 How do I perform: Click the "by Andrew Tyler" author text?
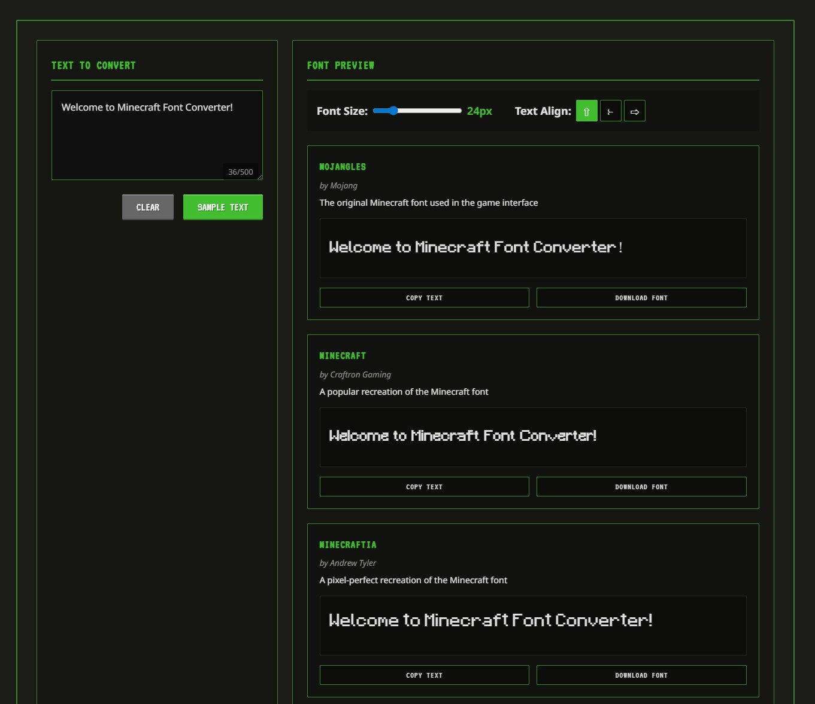[348, 563]
